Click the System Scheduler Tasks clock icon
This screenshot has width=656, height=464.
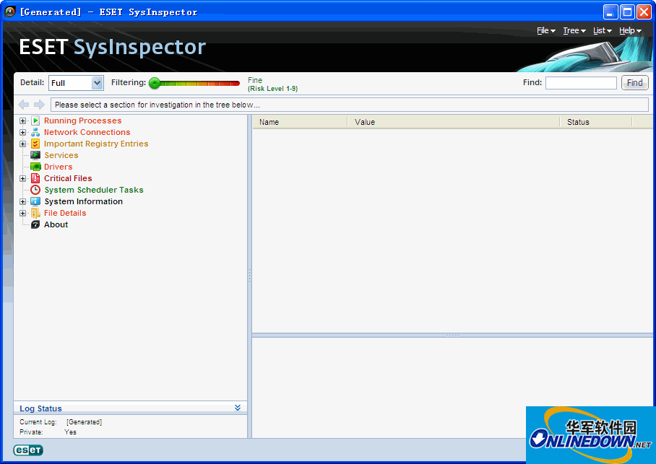point(35,191)
